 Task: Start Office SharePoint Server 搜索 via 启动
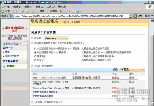click(x=131, y=78)
